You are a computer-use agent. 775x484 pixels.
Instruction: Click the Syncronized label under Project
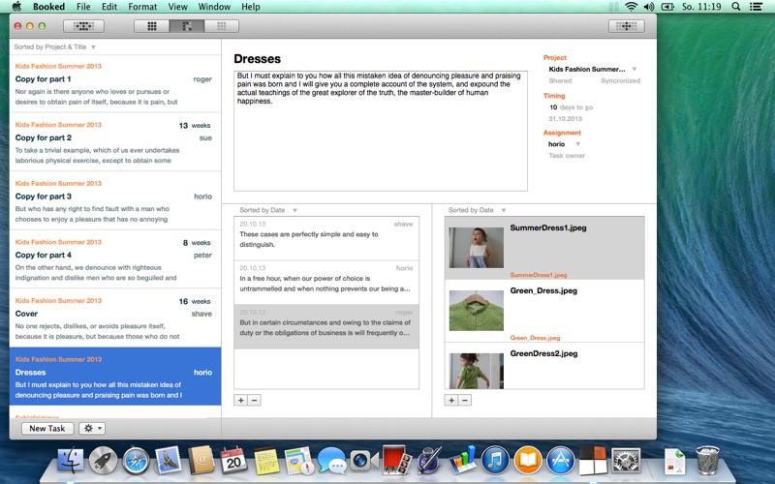click(x=620, y=81)
